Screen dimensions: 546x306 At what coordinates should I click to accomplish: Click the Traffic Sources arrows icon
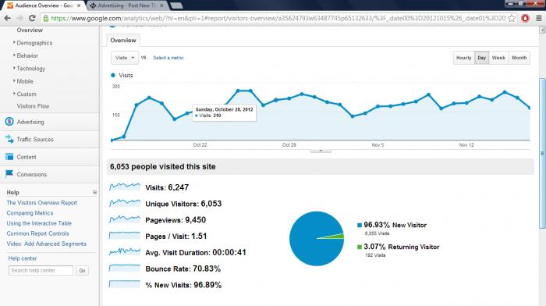click(x=9, y=139)
